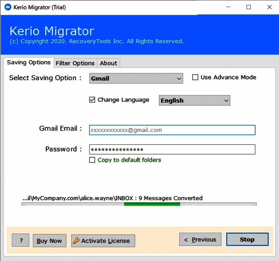Open the English language dropdown

click(x=194, y=101)
